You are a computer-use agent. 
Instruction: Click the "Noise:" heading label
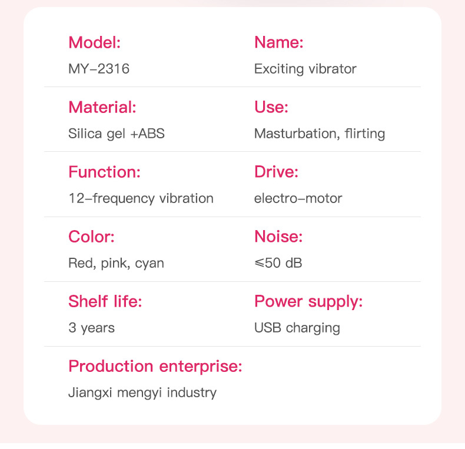pos(278,237)
